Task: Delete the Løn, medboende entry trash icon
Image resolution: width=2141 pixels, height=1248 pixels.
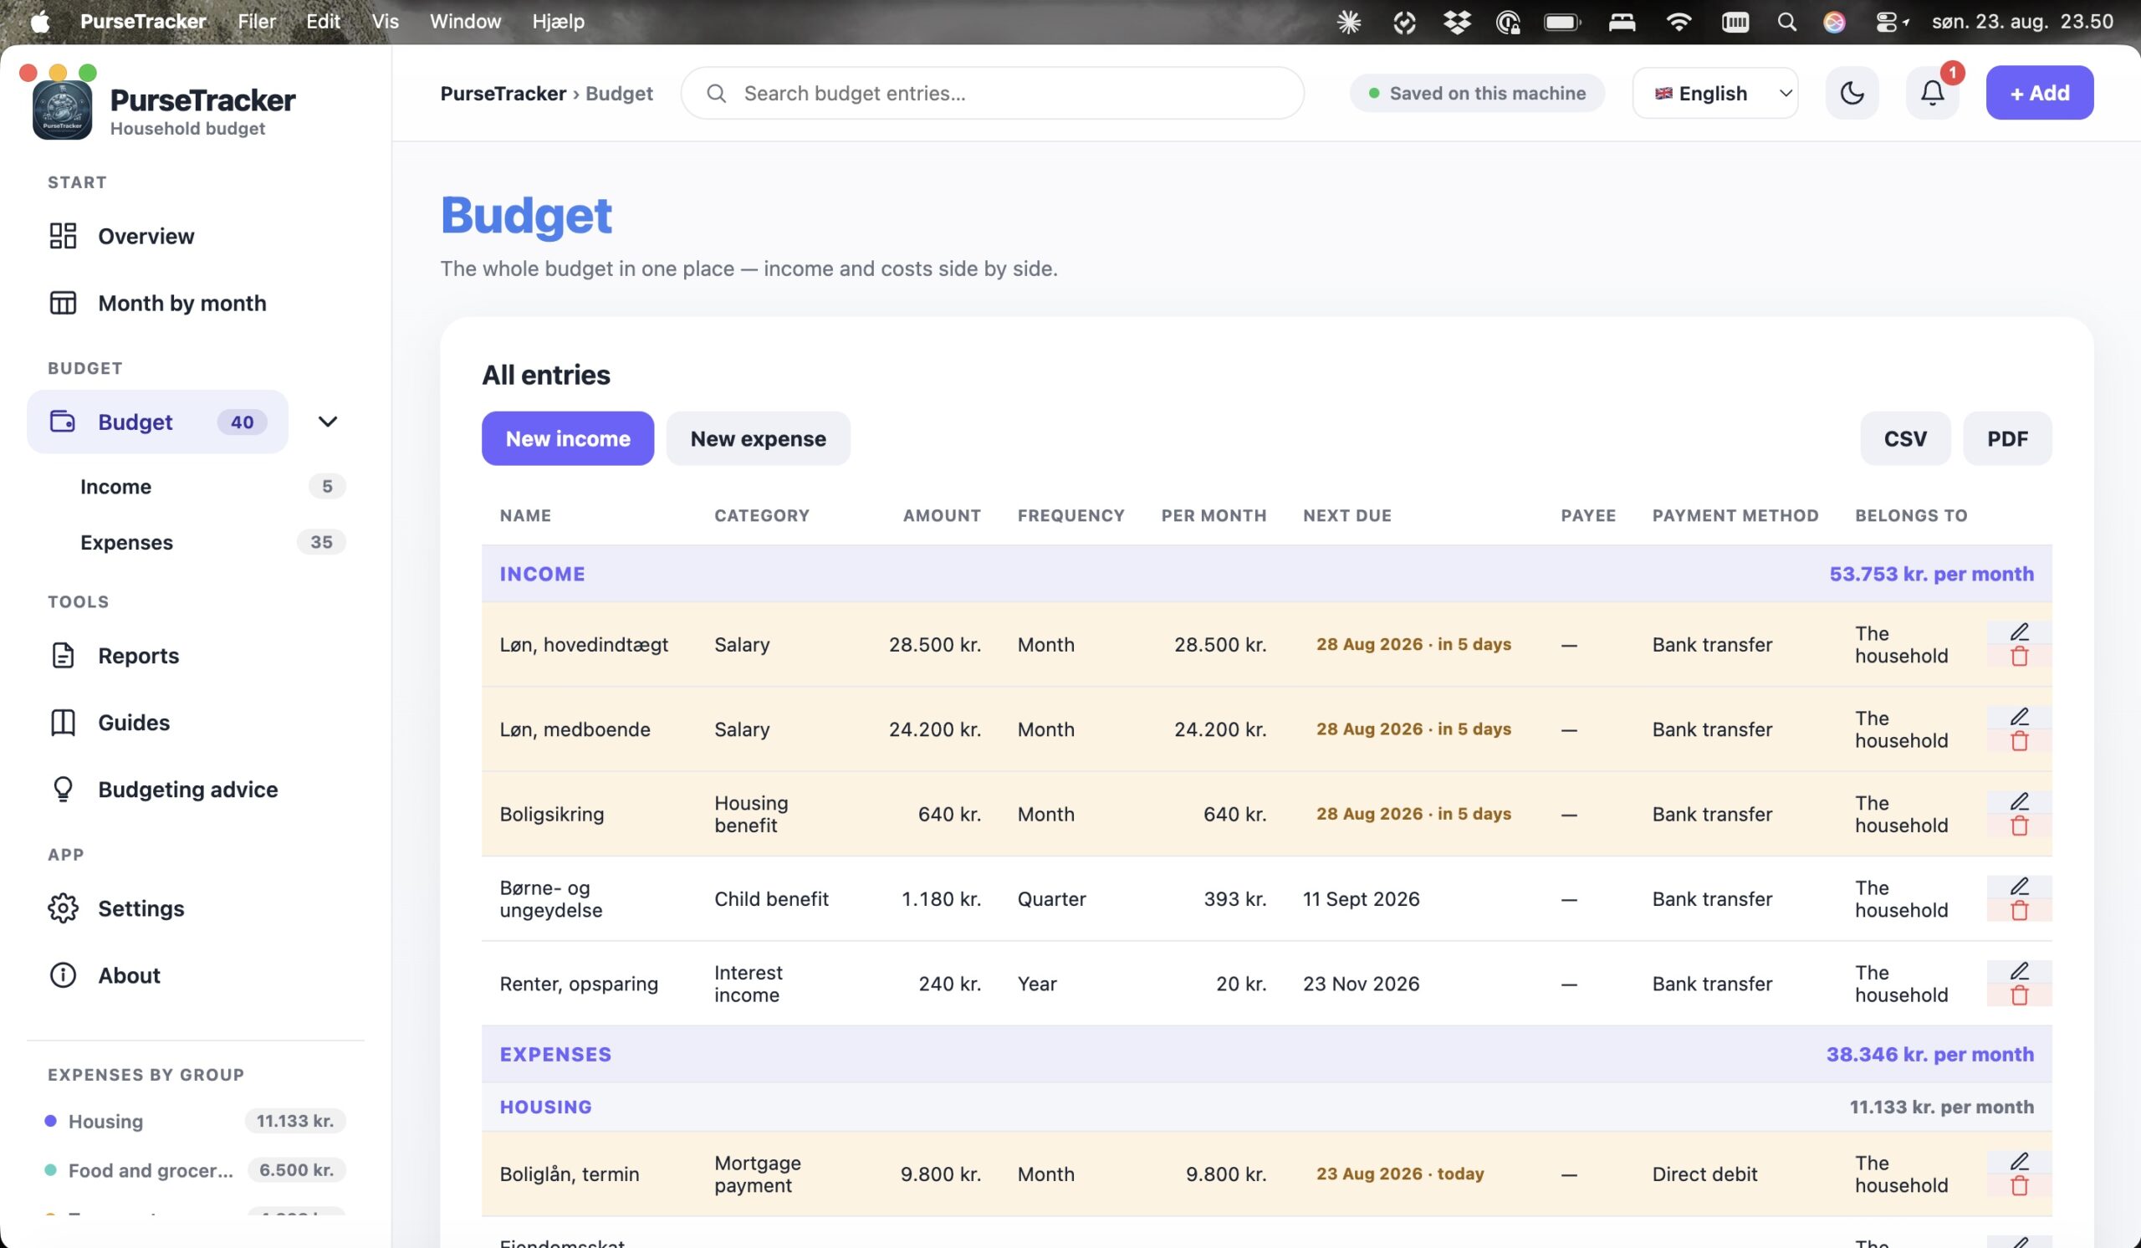Action: [x=2019, y=742]
